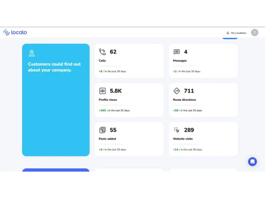
Task: Open the chat support widget
Action: click(252, 162)
